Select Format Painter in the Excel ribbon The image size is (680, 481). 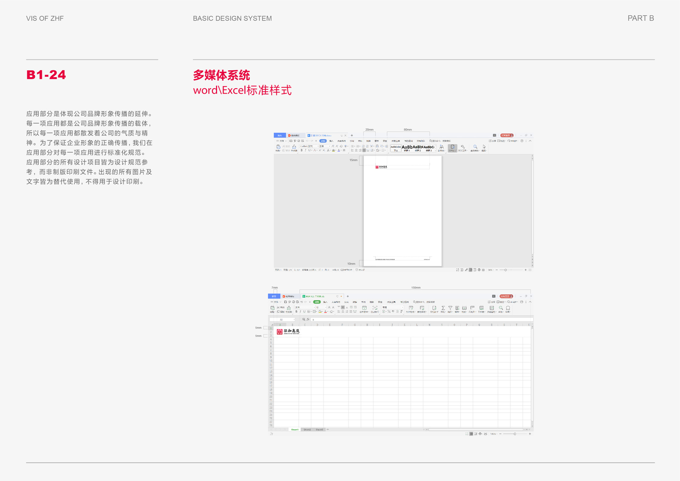click(289, 308)
